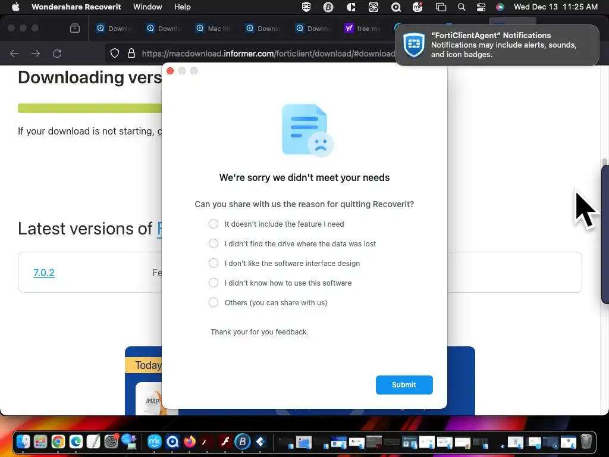Switch to the Yahoo "free m" browser tab
Screen dimensions: 609x457
363,29
